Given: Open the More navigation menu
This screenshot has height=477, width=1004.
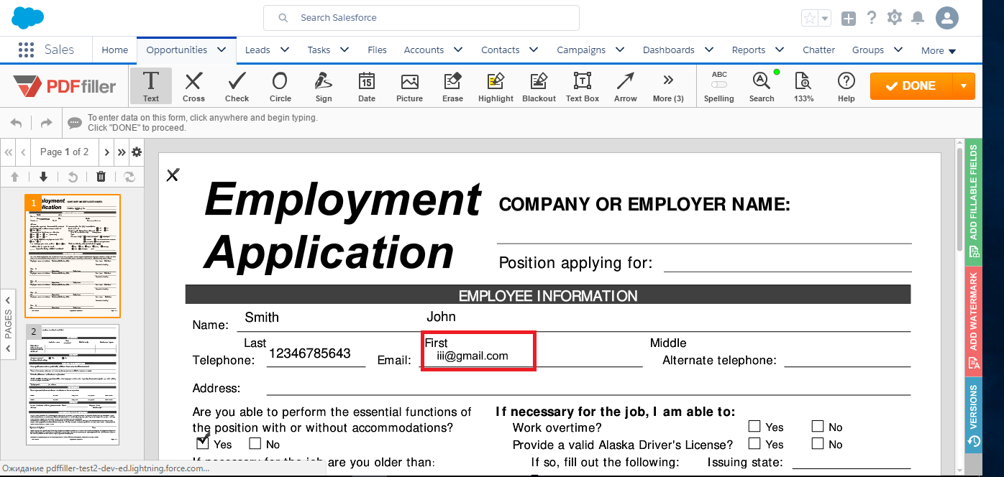Looking at the screenshot, I should (x=939, y=50).
